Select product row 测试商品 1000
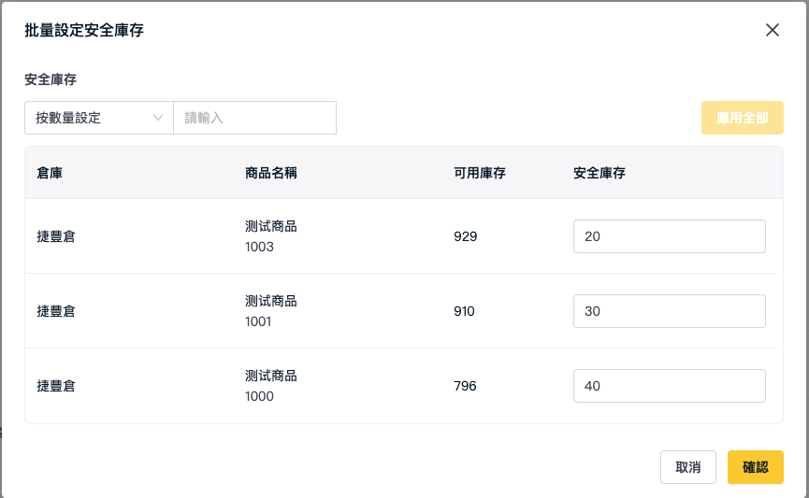The height and width of the screenshot is (498, 809). click(x=401, y=386)
